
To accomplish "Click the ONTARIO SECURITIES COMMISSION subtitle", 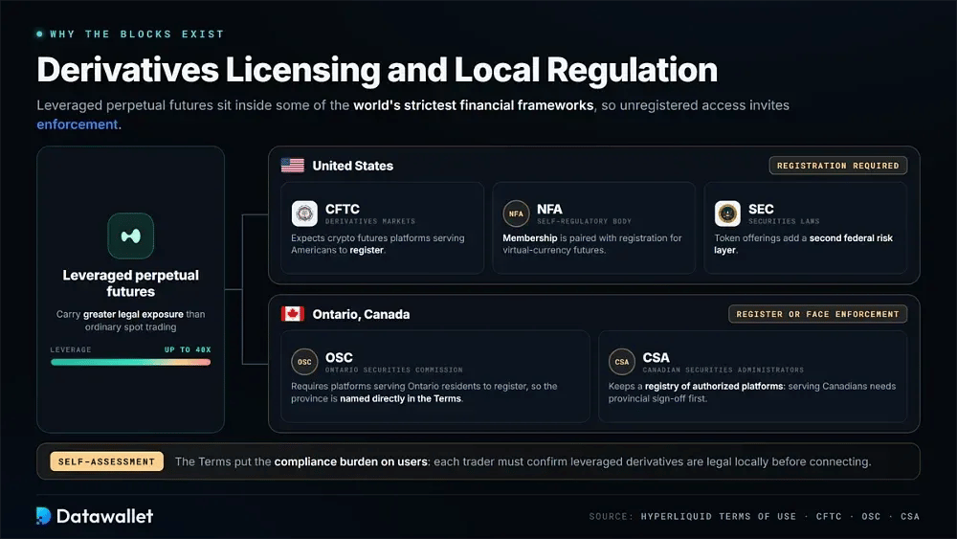I will point(393,370).
